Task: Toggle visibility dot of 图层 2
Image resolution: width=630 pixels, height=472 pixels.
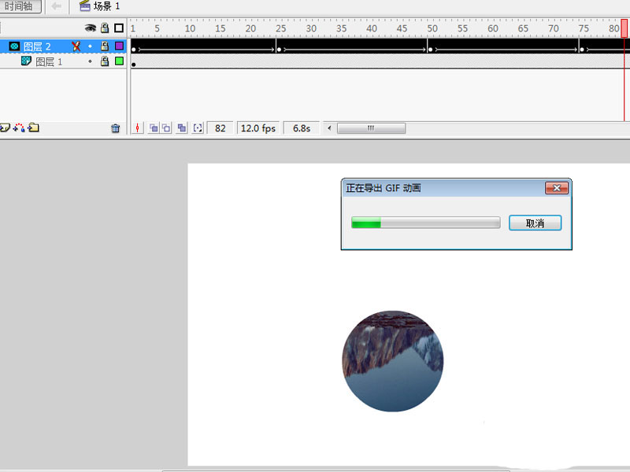Action: click(x=90, y=46)
